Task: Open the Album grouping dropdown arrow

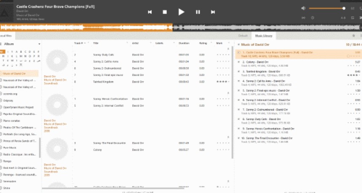Action: point(39,44)
